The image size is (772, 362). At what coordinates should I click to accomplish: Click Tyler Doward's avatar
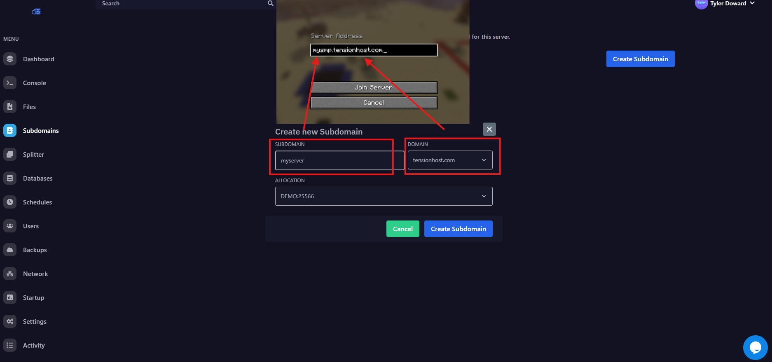701,4
